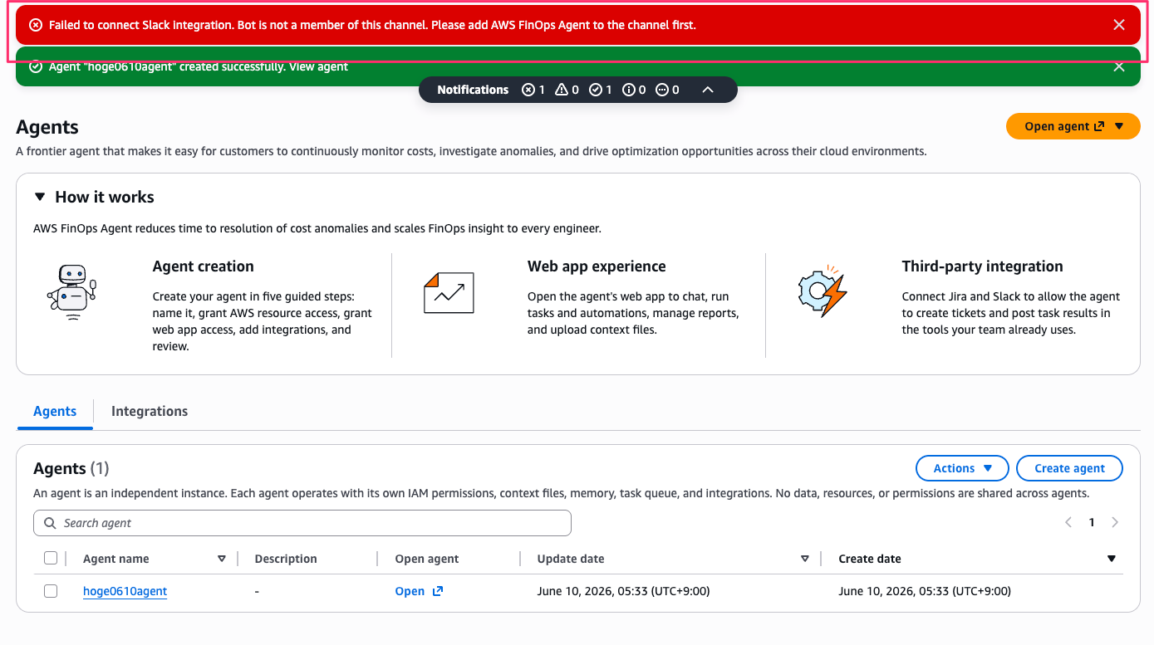Click the robot Agent creation illustration
Screen dimensions: 1154x645
pyautogui.click(x=71, y=292)
